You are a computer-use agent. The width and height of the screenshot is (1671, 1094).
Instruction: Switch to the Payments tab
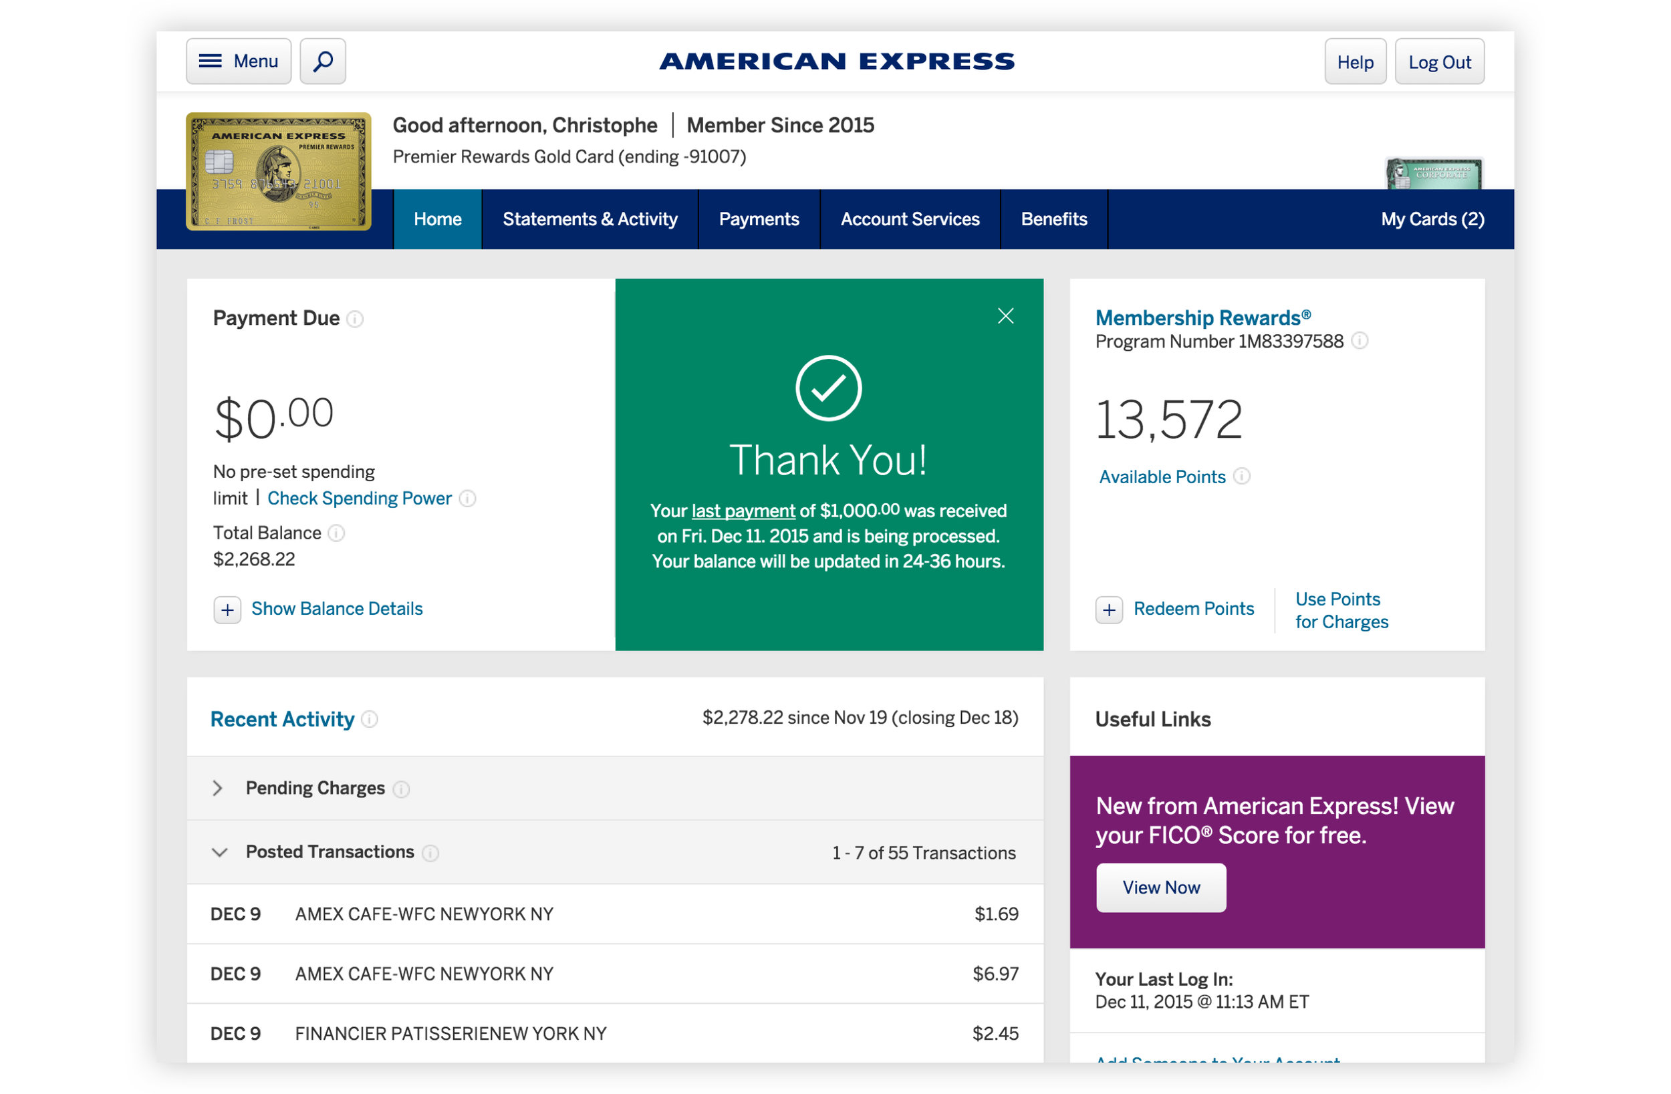pyautogui.click(x=759, y=219)
